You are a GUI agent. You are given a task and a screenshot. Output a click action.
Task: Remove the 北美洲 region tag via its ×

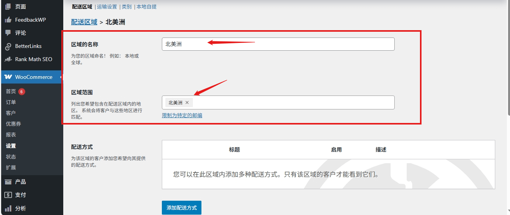[187, 102]
